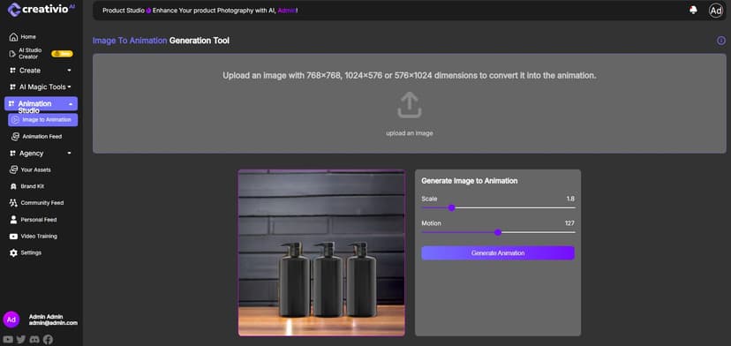Open the YouTube social icon
Image resolution: width=731 pixels, height=346 pixels.
(x=8, y=340)
